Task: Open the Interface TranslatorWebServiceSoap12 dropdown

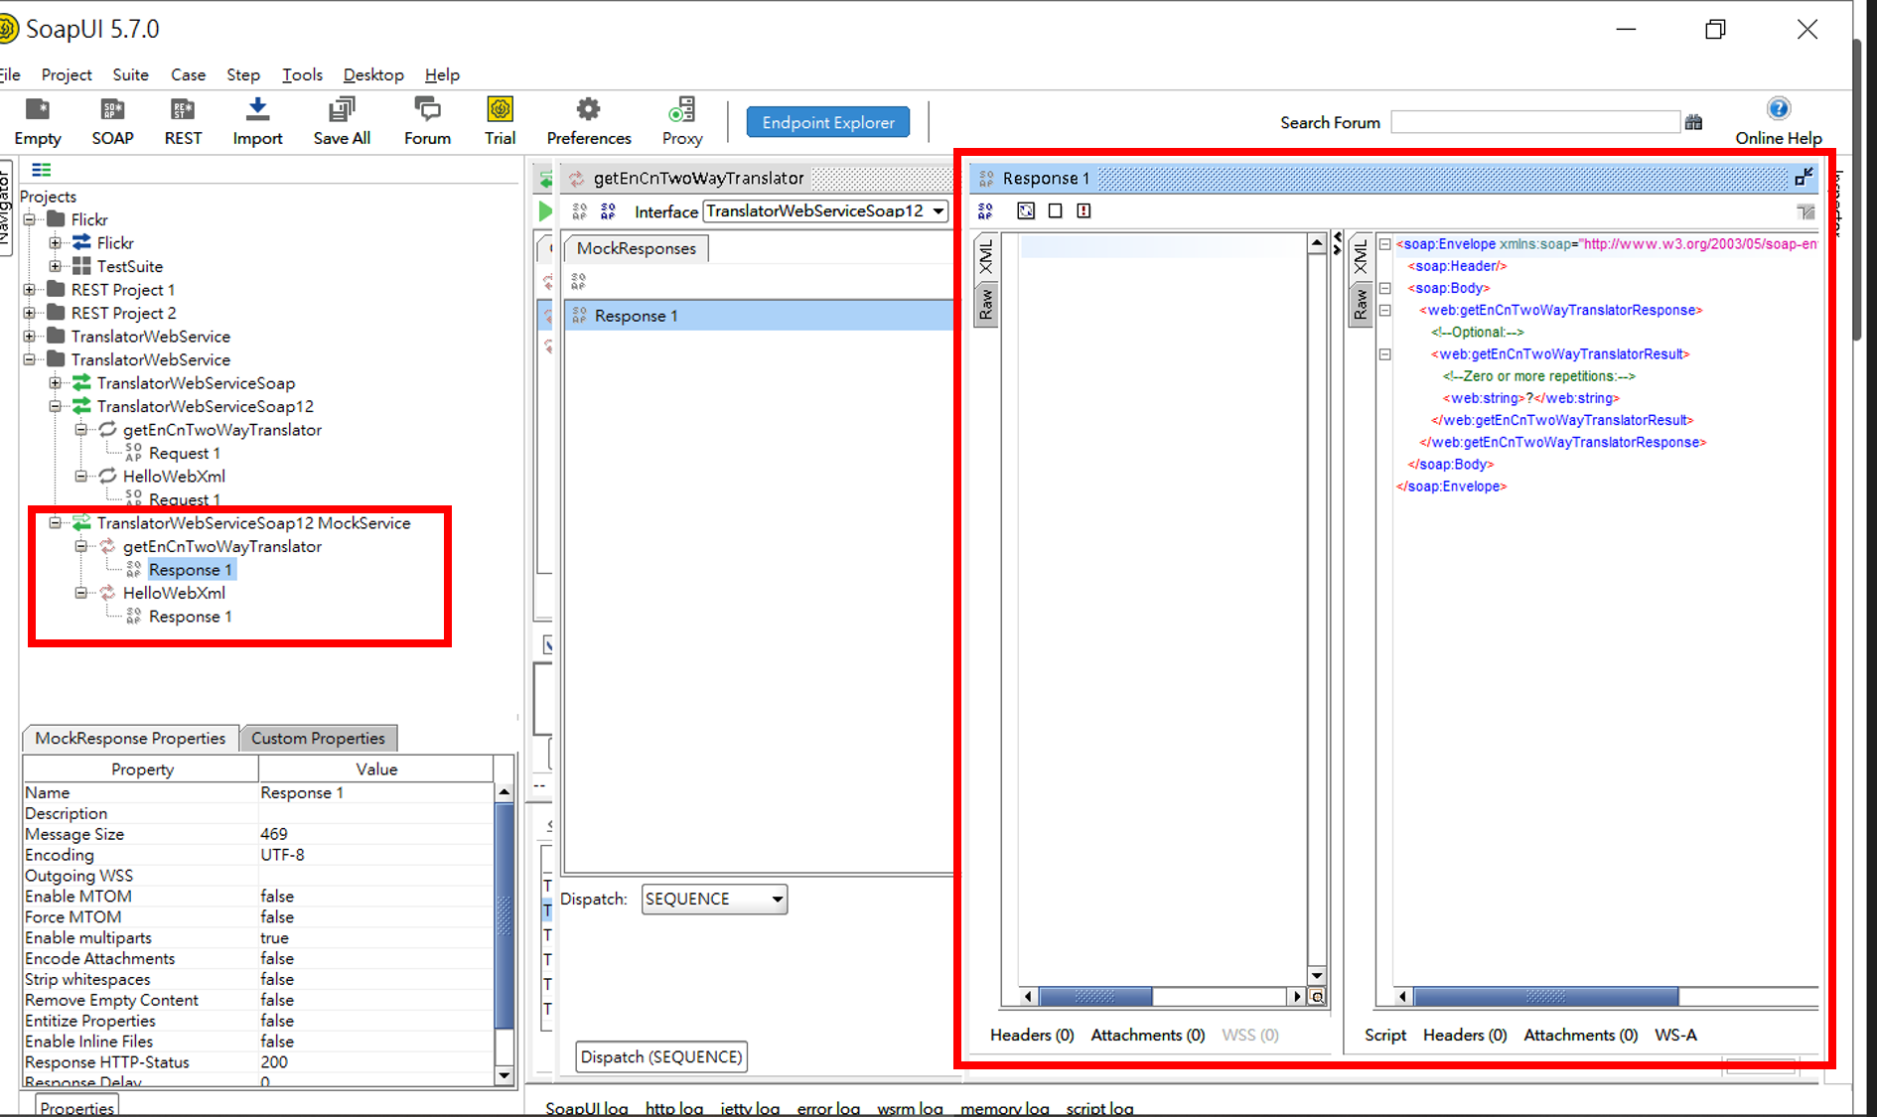Action: click(824, 211)
